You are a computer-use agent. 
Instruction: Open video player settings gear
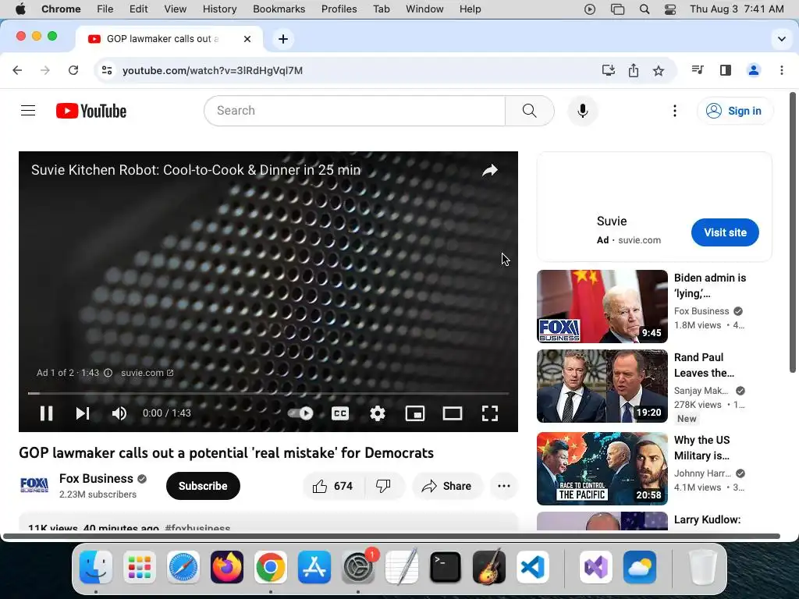click(x=378, y=413)
